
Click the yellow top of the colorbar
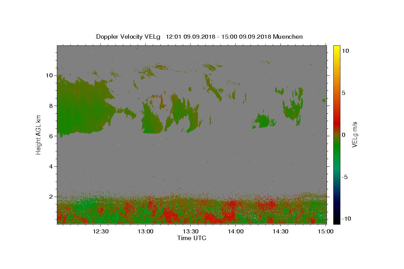click(x=336, y=49)
